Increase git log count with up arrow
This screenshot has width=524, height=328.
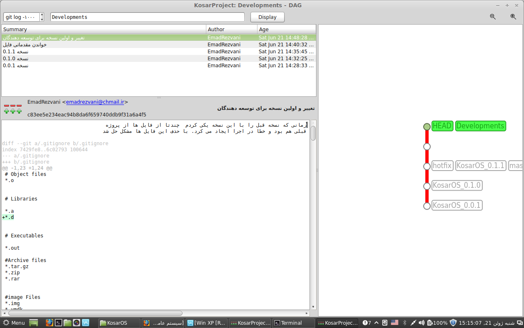coord(42,15)
